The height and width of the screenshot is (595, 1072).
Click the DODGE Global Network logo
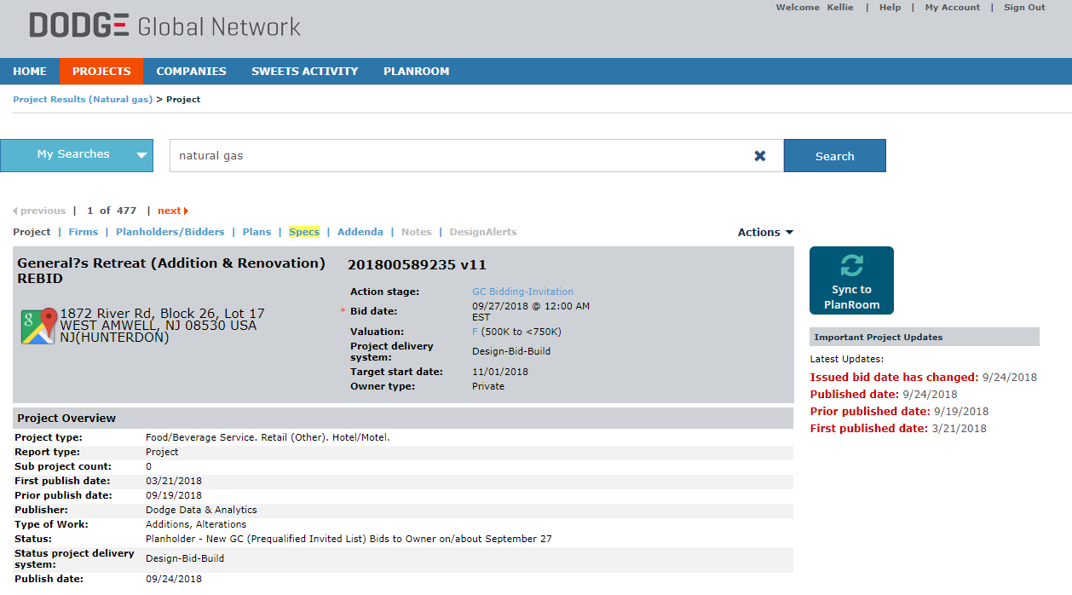coord(162,25)
